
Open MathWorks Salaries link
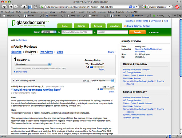click(132, 106)
